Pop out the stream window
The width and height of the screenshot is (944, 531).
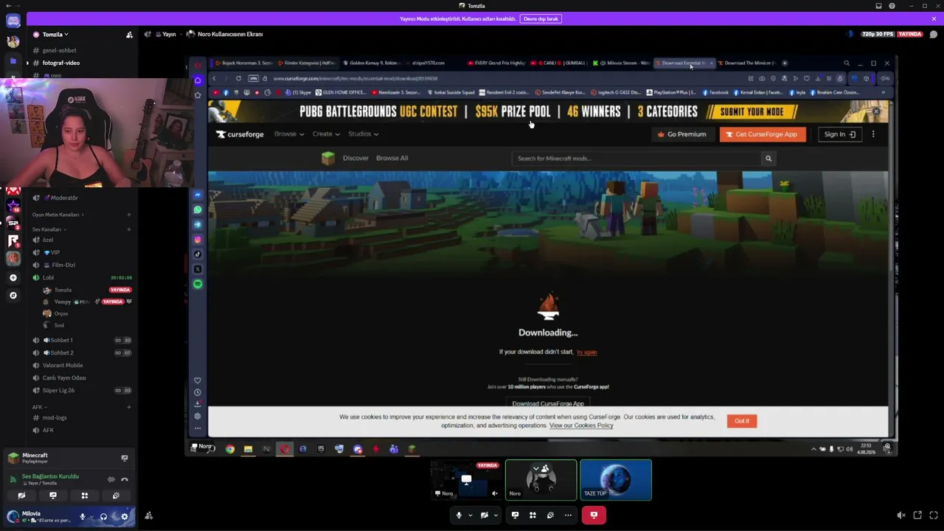click(x=917, y=515)
